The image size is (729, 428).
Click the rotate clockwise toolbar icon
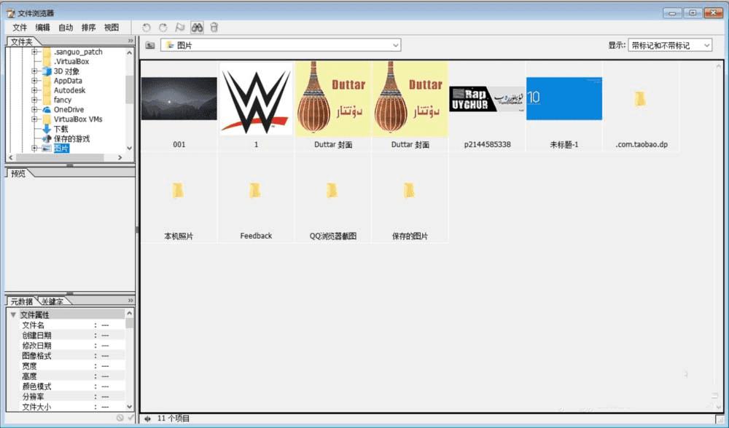[163, 28]
